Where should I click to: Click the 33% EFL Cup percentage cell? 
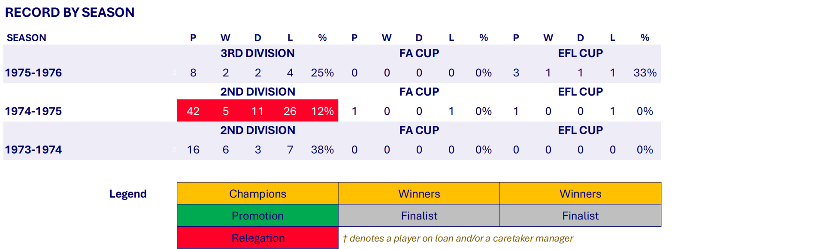tap(644, 73)
